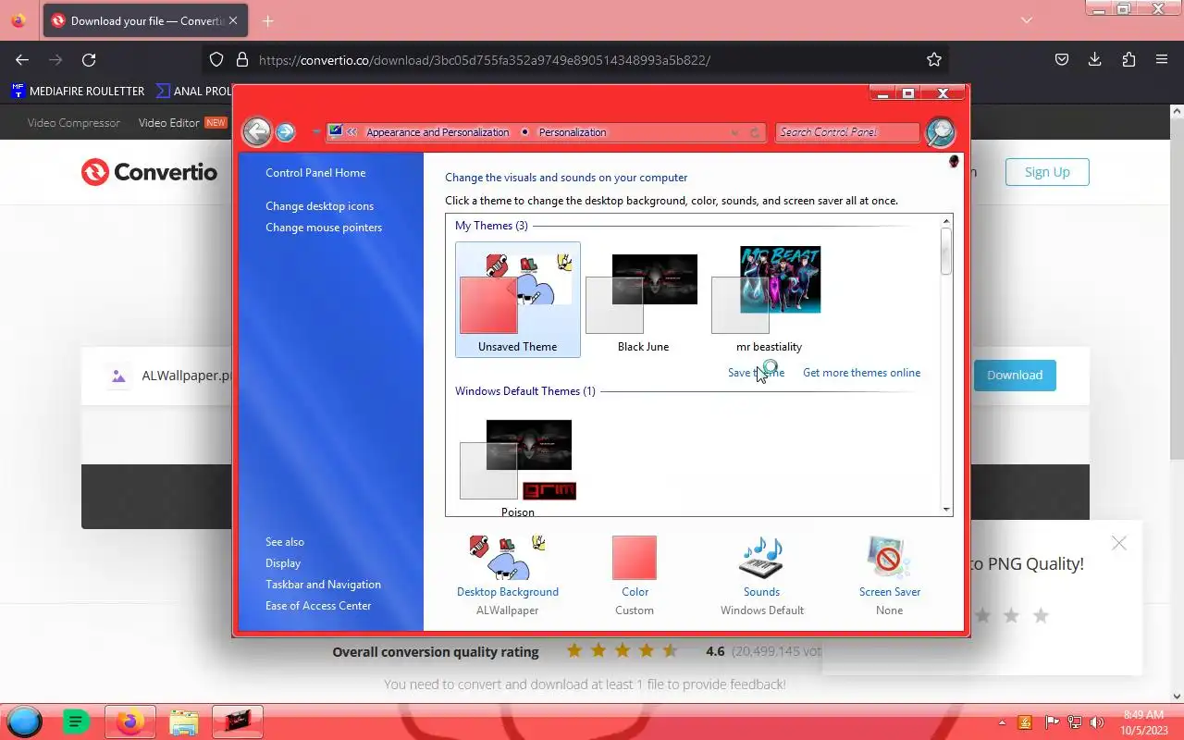Open the Desktop Background settings icon
Image resolution: width=1184 pixels, height=740 pixels.
507,558
